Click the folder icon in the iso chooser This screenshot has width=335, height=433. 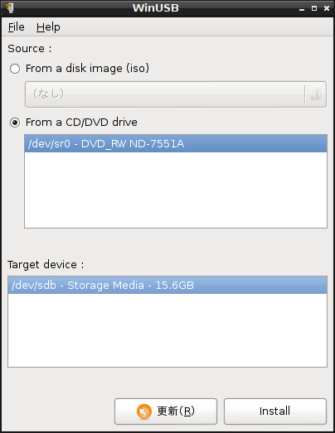316,94
